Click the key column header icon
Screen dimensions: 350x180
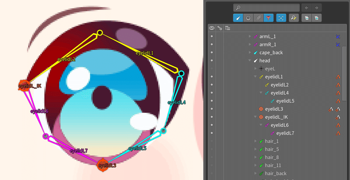(x=220, y=28)
